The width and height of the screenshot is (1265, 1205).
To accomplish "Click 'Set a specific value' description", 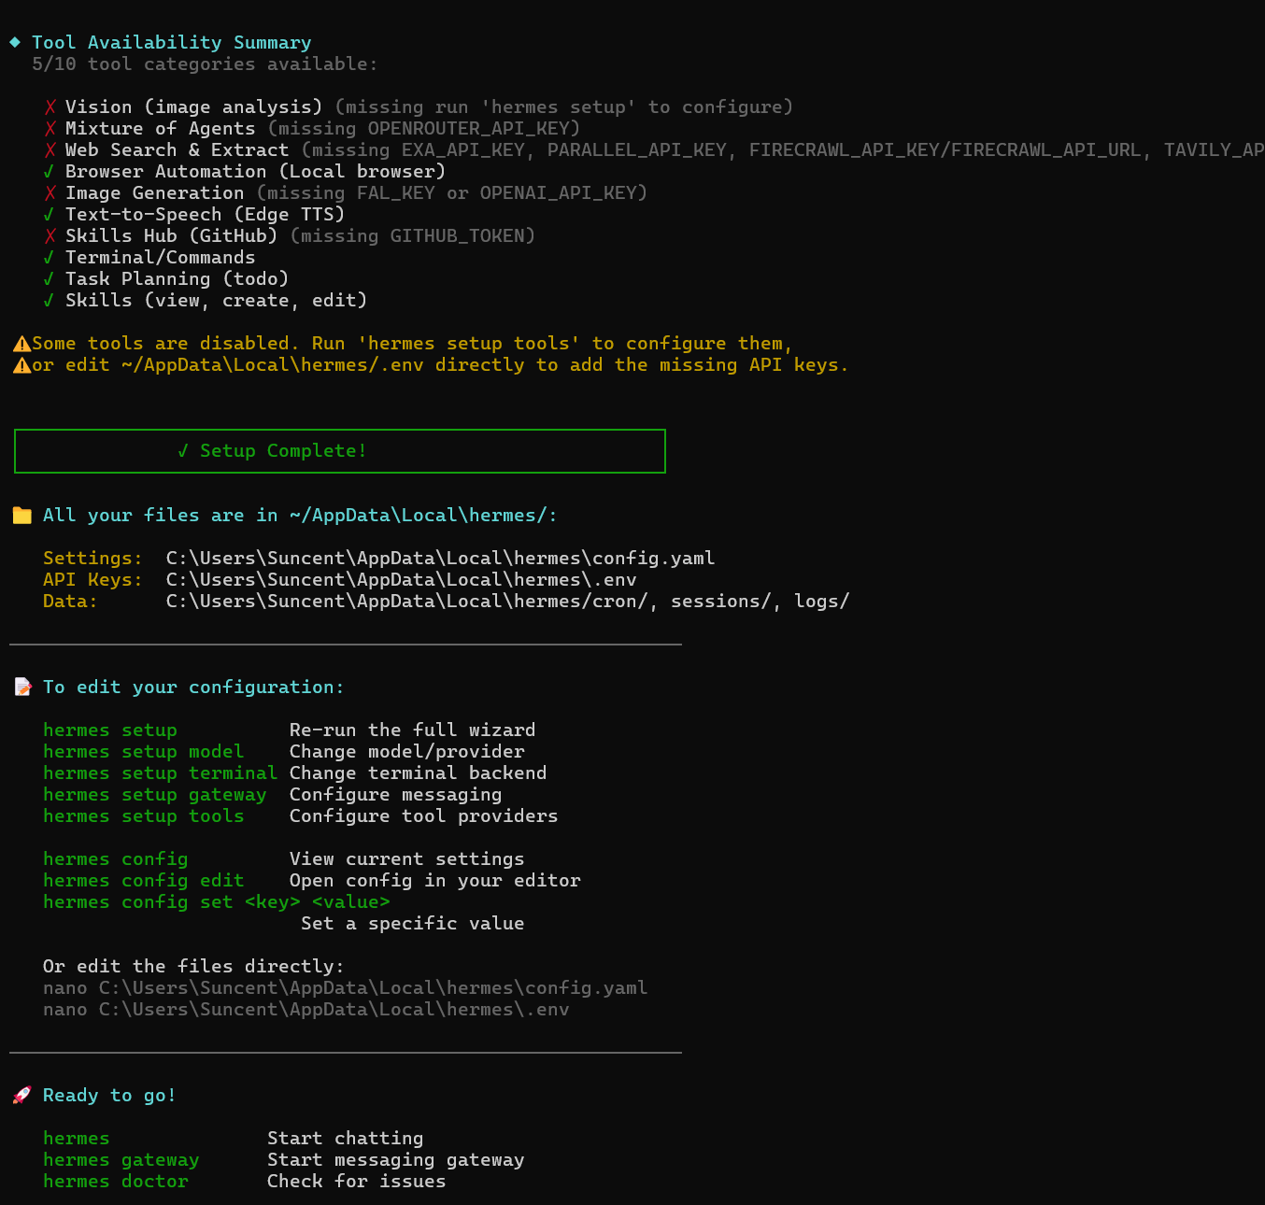I will click(x=412, y=924).
